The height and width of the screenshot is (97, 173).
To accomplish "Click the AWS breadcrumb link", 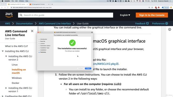I will (8, 23).
